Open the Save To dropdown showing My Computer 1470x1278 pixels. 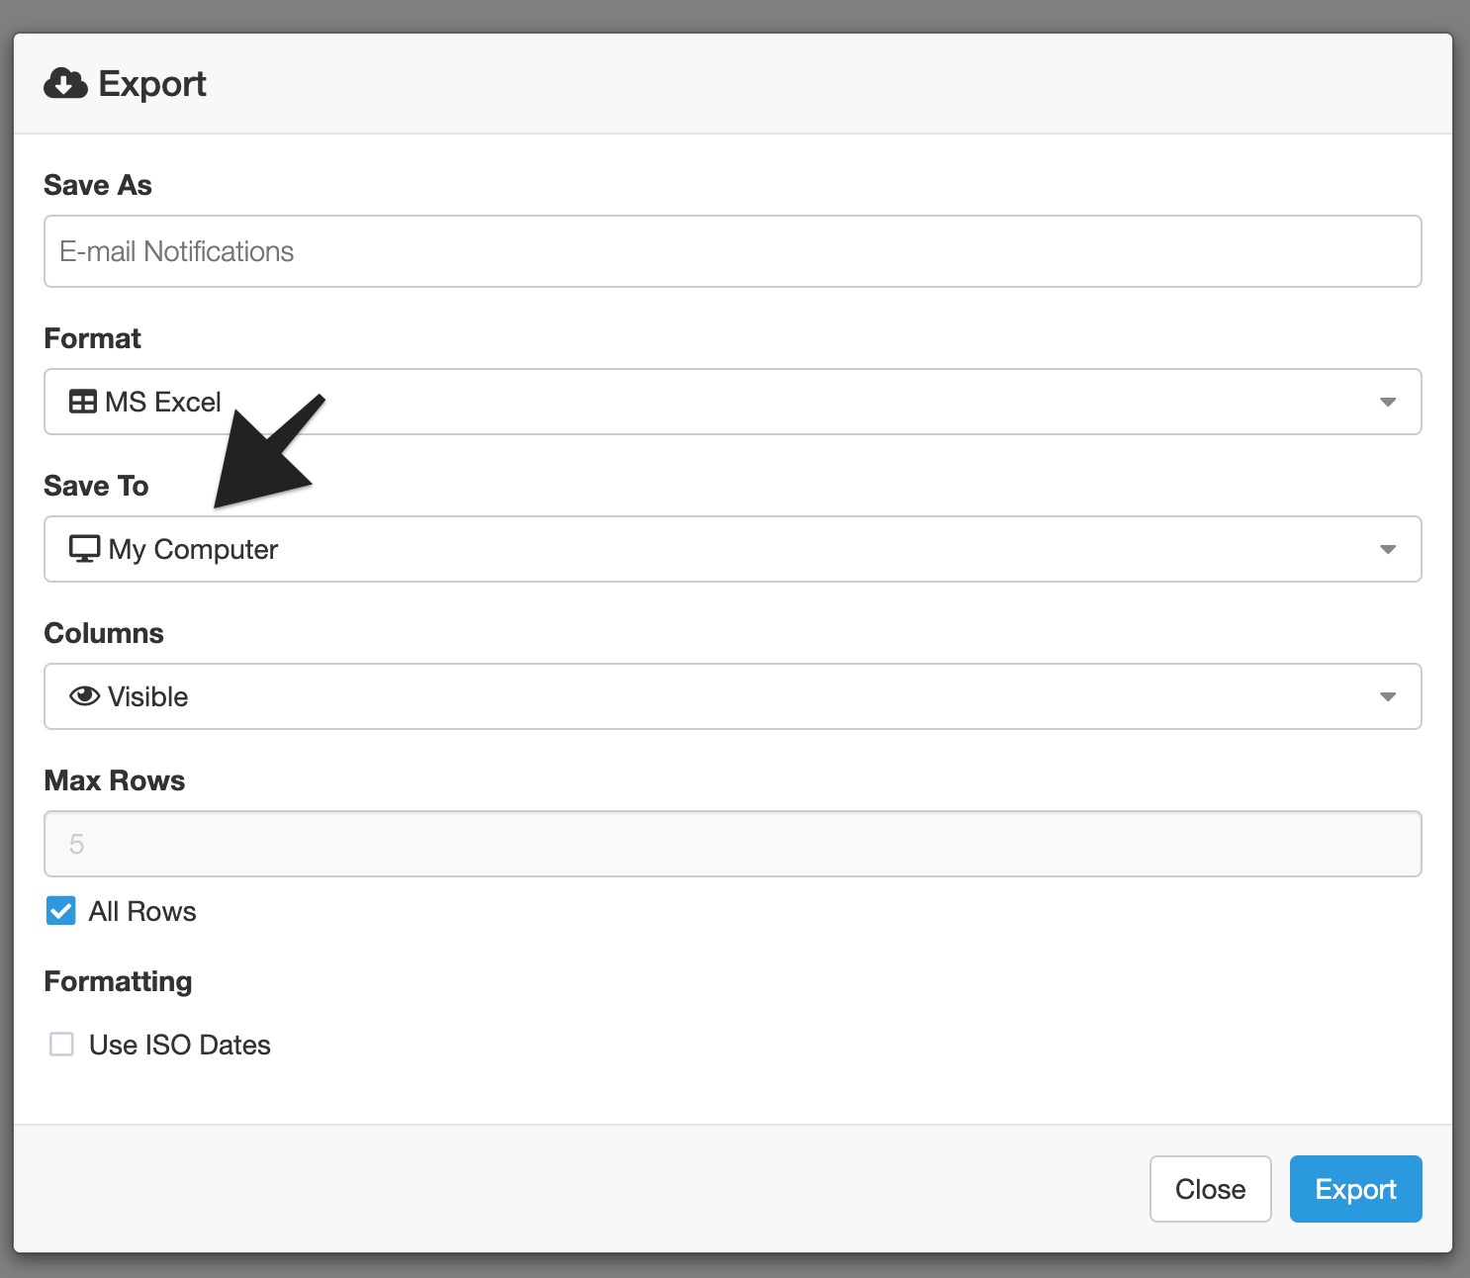(733, 549)
